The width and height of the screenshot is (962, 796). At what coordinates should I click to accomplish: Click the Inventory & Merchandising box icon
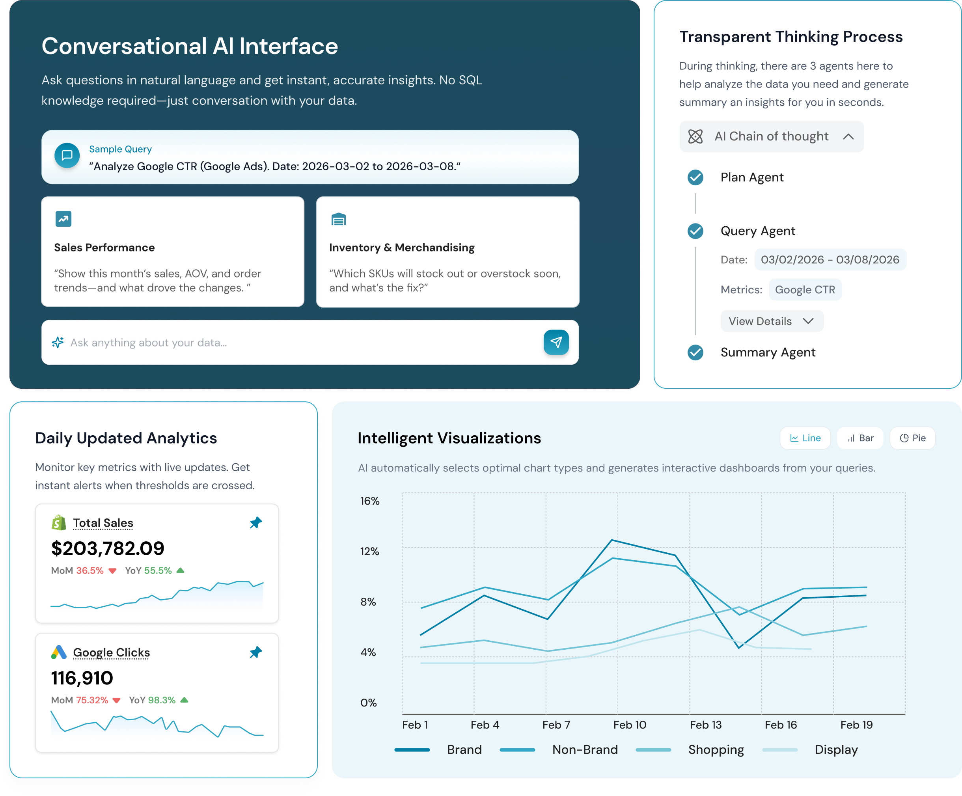pos(339,219)
